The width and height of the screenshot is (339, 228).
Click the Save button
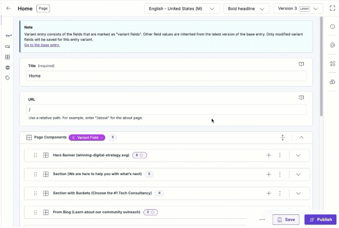pos(285,219)
